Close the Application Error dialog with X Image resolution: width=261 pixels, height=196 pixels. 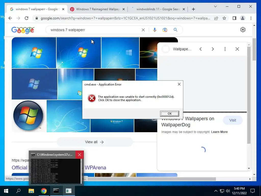[x=179, y=84]
